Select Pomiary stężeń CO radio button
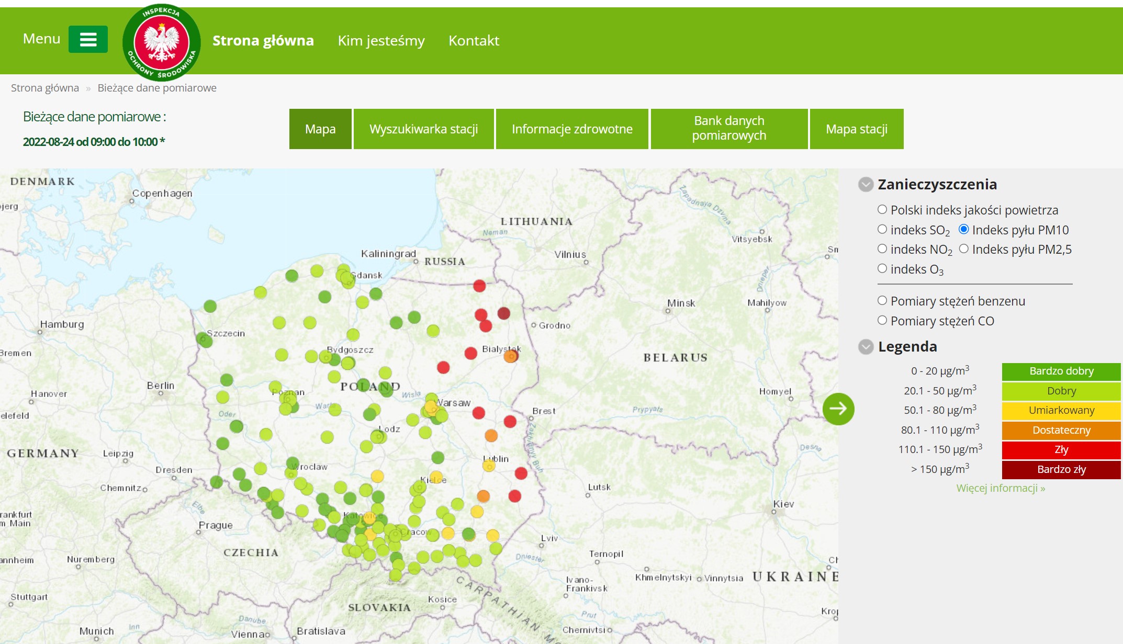This screenshot has width=1123, height=644. point(882,321)
